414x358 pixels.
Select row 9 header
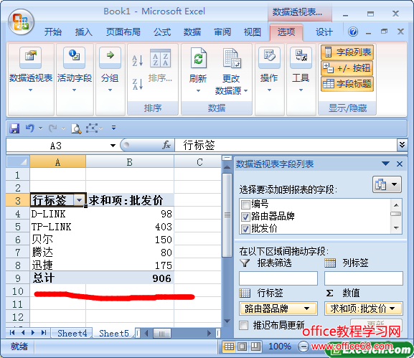[18, 278]
